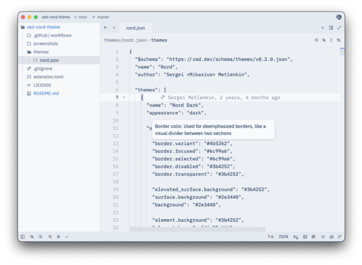Click the plus new-tab icon in tab bar

coord(323,28)
